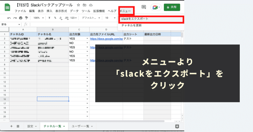Open the ヘルプ menu

[112, 11]
